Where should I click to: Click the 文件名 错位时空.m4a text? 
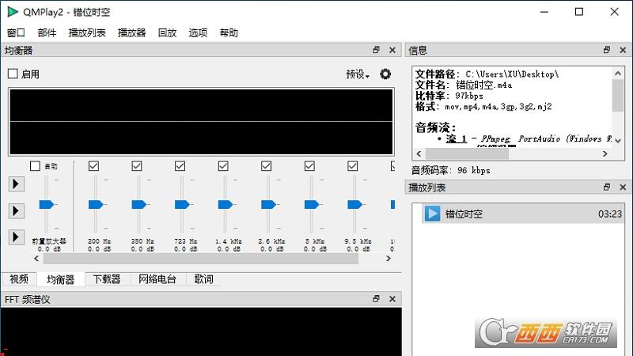(x=464, y=85)
